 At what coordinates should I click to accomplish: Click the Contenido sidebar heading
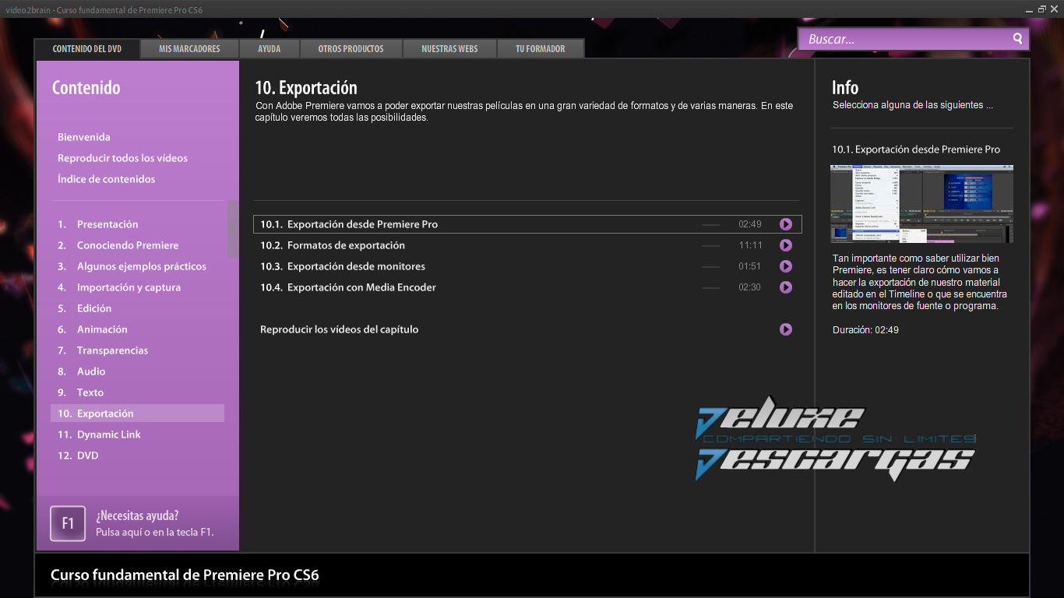click(86, 88)
